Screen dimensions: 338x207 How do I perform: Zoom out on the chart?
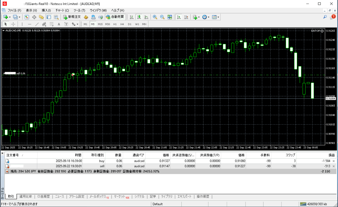[162, 17]
